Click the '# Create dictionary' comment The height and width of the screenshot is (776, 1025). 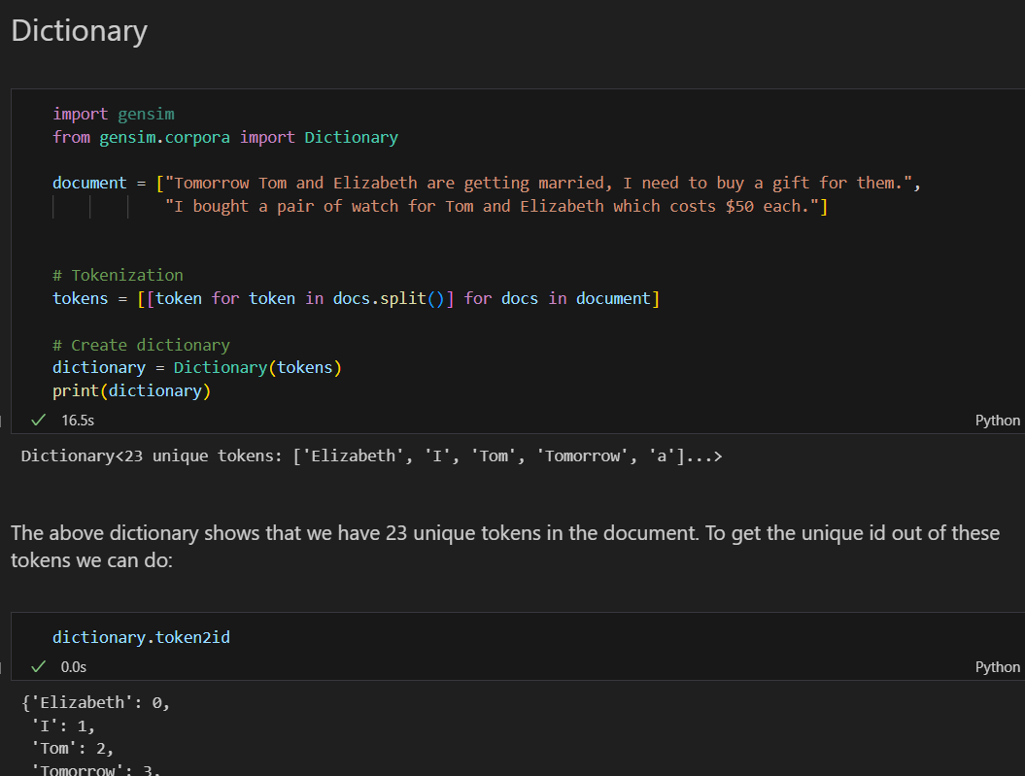(141, 345)
